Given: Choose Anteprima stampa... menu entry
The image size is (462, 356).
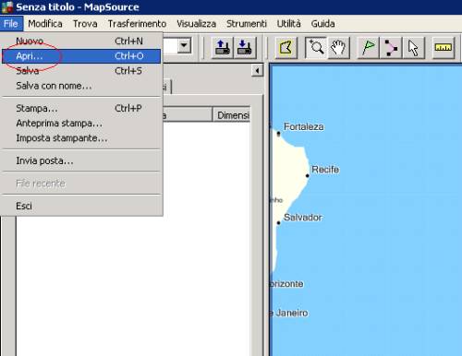Looking at the screenshot, I should pyautogui.click(x=81, y=124).
